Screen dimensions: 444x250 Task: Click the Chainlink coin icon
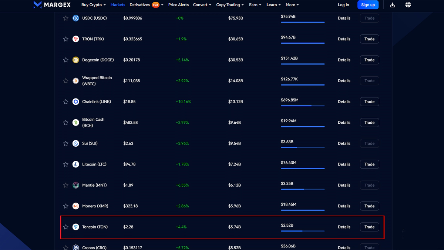(76, 102)
